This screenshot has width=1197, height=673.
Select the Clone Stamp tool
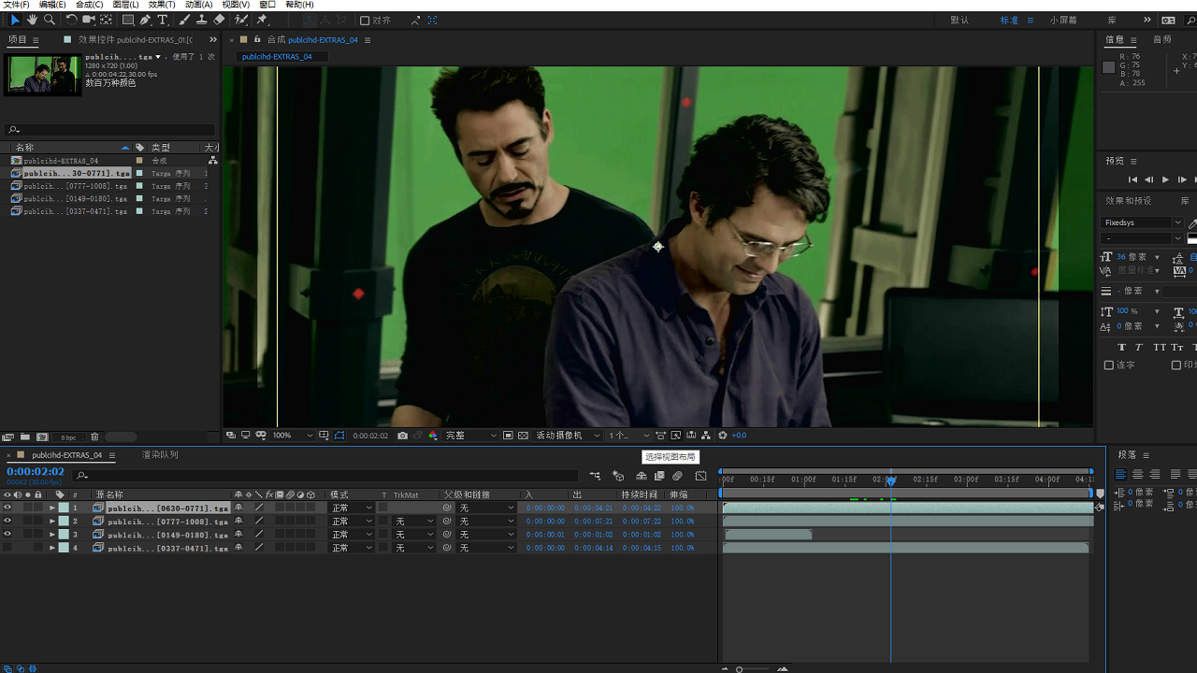click(x=201, y=20)
